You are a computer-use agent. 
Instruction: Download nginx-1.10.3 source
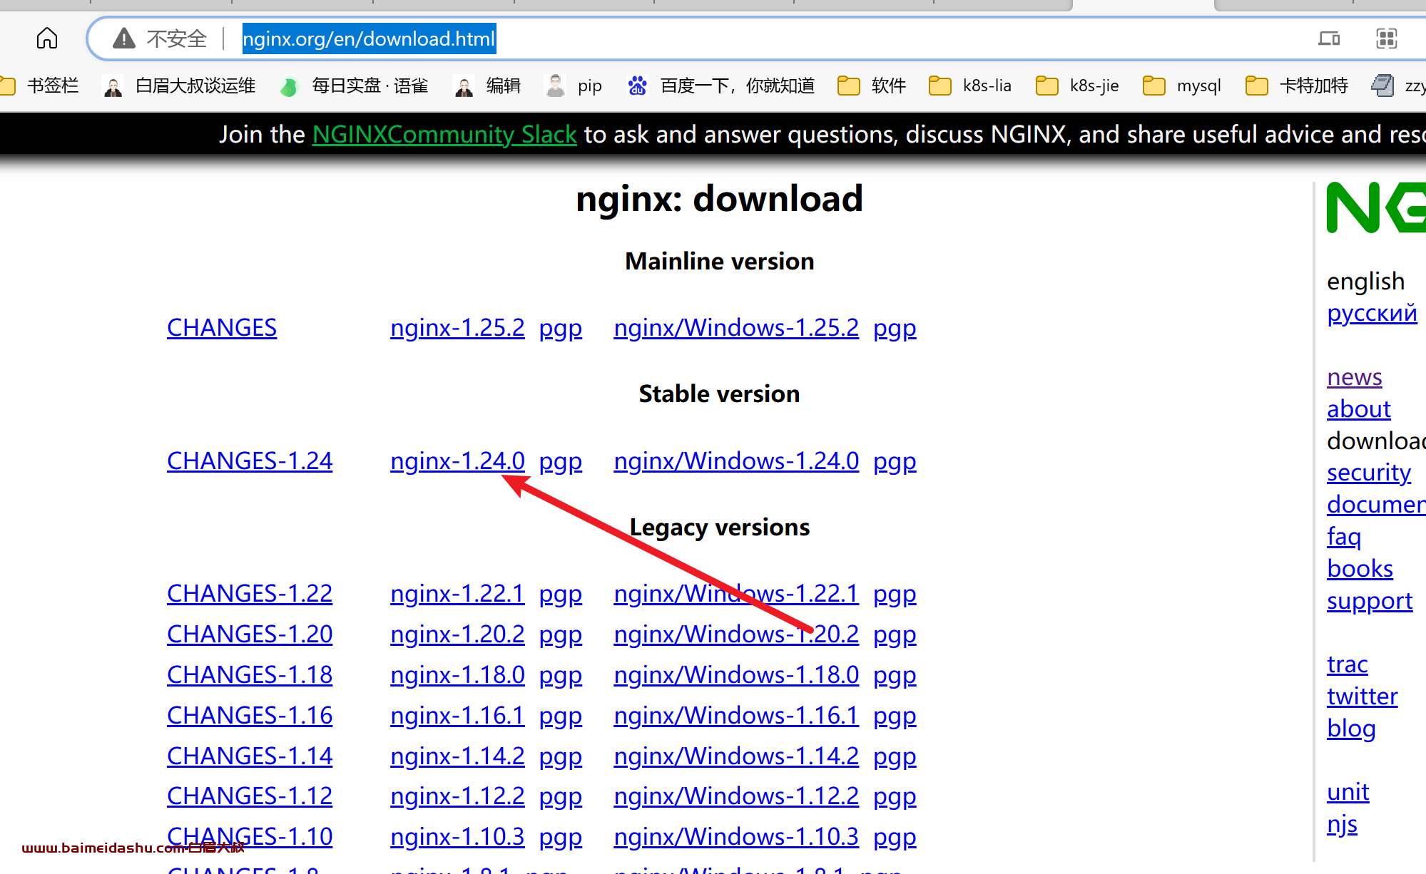pyautogui.click(x=457, y=836)
